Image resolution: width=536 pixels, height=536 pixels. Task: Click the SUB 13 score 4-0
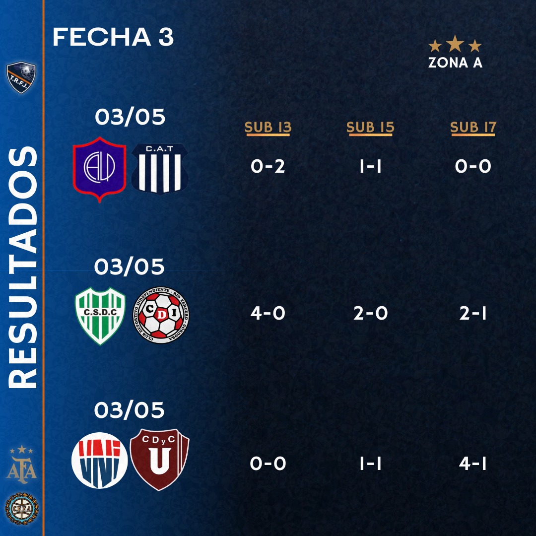pos(268,314)
